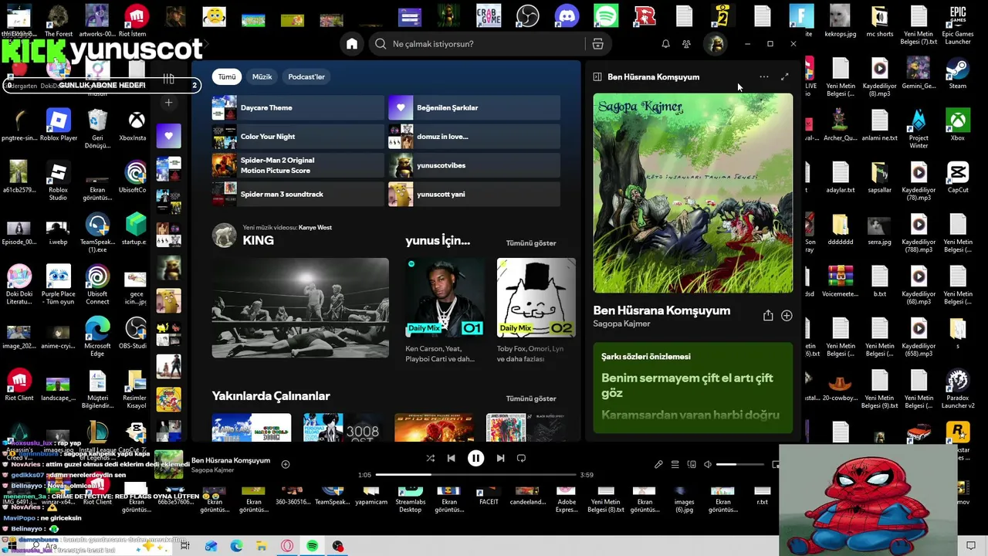Image resolution: width=988 pixels, height=556 pixels.
Task: Open Color Your Night tile
Action: [x=298, y=137]
